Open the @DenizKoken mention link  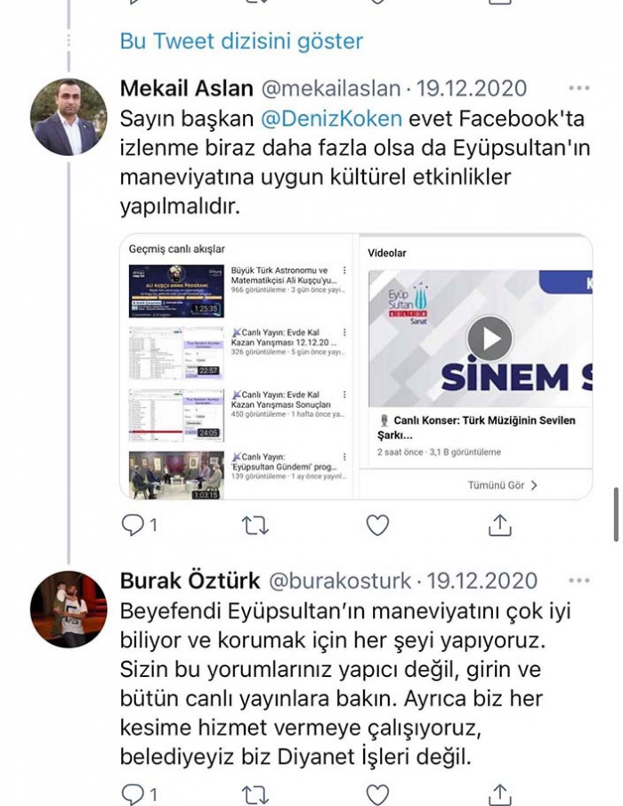tap(331, 118)
